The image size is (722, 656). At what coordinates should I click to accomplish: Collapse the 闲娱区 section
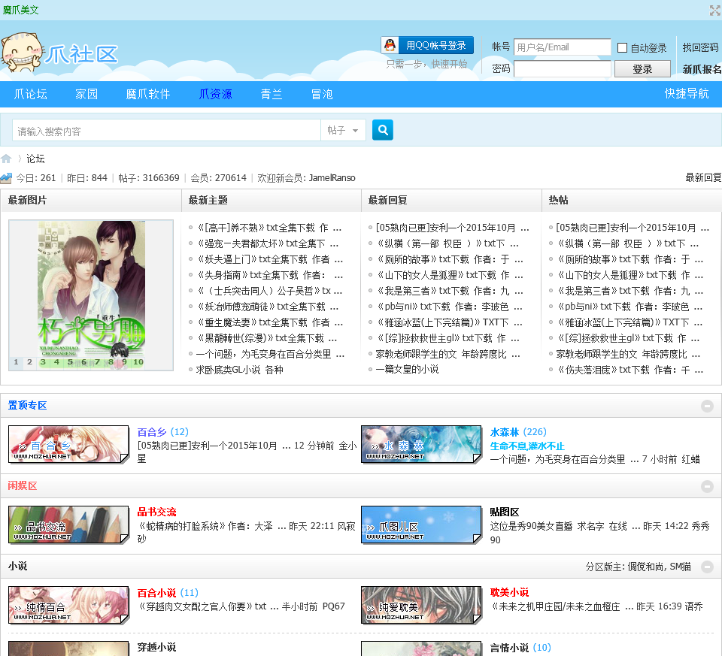click(707, 486)
